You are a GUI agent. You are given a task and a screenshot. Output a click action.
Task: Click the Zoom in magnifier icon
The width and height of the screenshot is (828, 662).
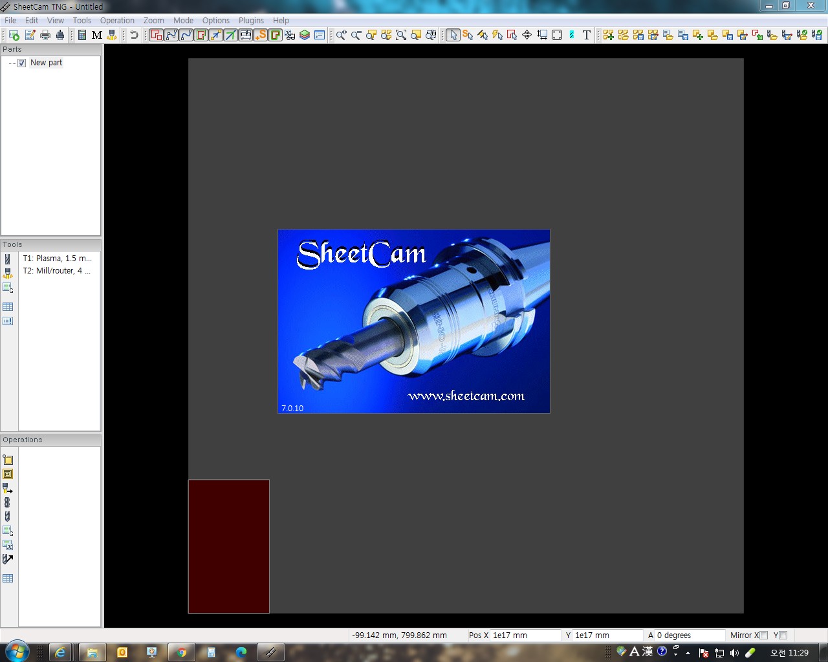coord(341,35)
